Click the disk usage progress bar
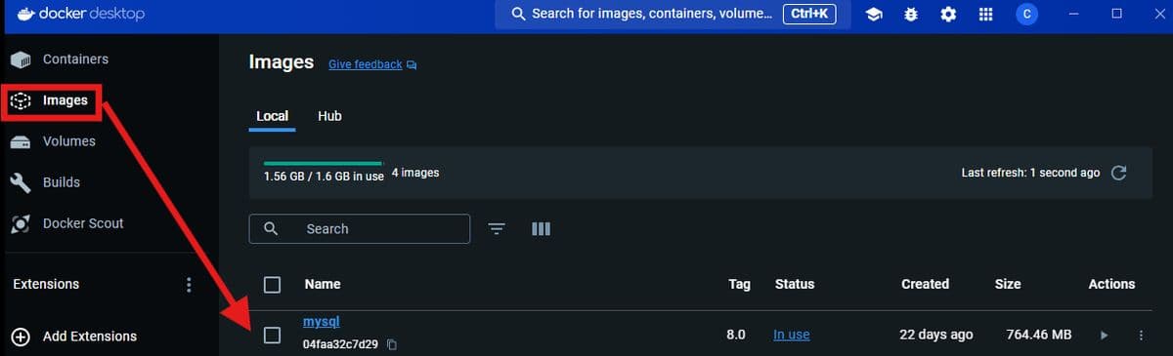The width and height of the screenshot is (1173, 356). 323,163
